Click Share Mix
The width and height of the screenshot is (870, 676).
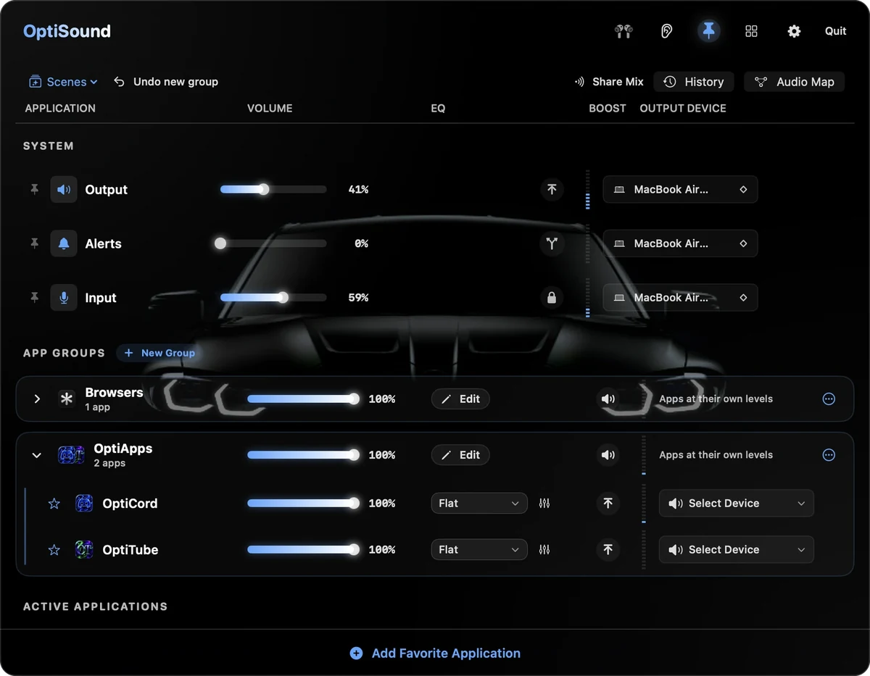(x=609, y=82)
